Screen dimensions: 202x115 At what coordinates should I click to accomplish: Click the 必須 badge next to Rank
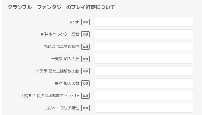coord(85,22)
